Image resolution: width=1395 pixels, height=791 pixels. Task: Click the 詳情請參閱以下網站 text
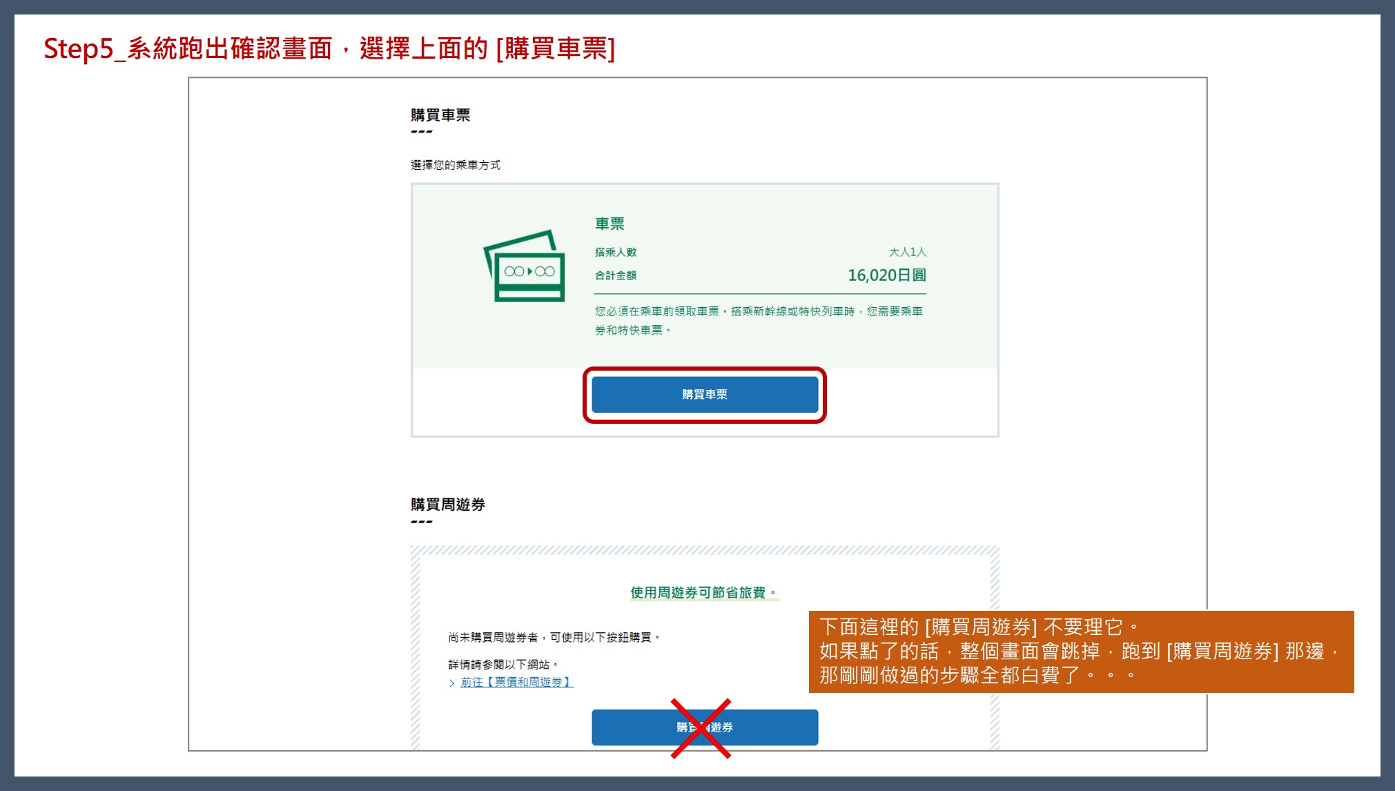coord(503,664)
